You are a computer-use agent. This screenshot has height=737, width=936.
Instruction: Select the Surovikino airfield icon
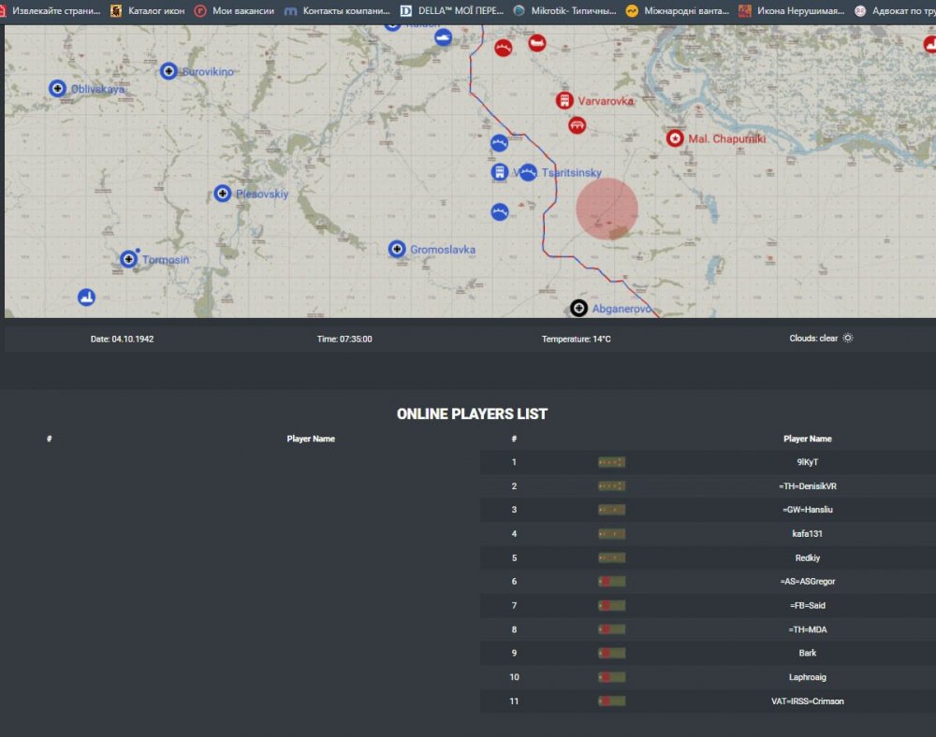point(168,71)
